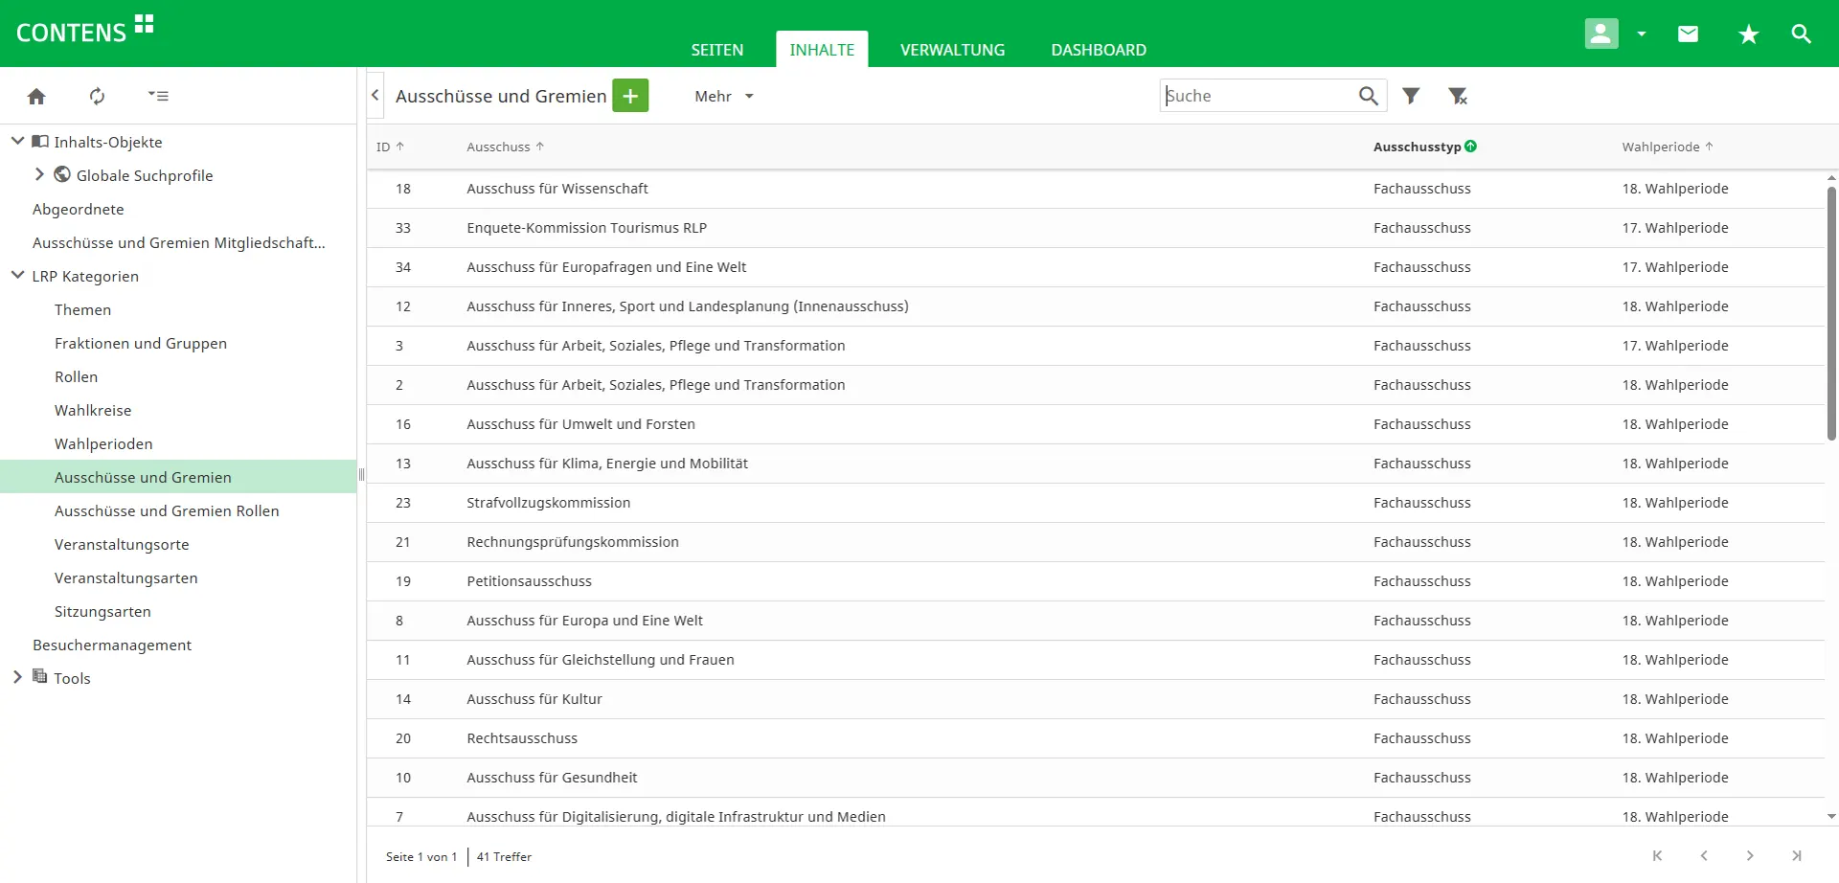Open the Mehr dropdown menu
The image size is (1839, 883).
(723, 97)
